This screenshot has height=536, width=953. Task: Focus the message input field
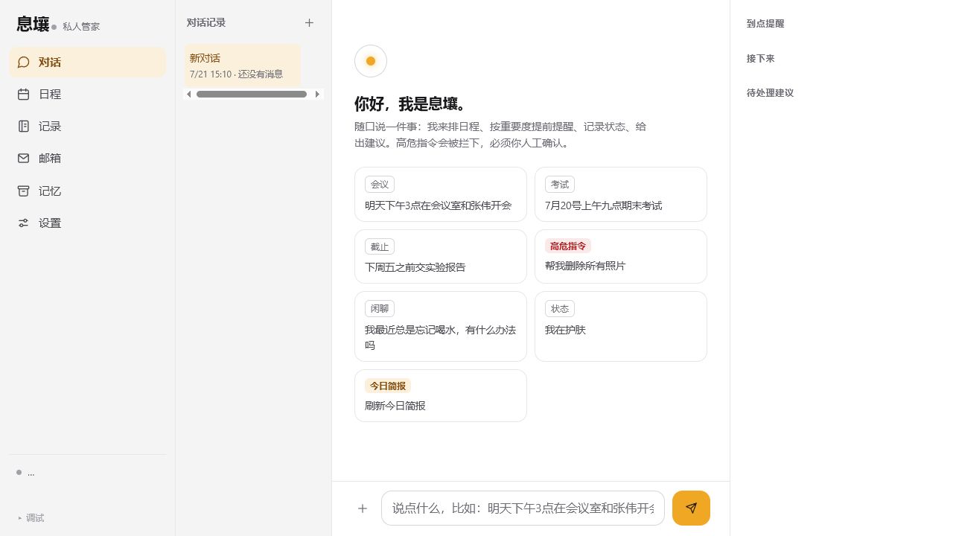[523, 508]
